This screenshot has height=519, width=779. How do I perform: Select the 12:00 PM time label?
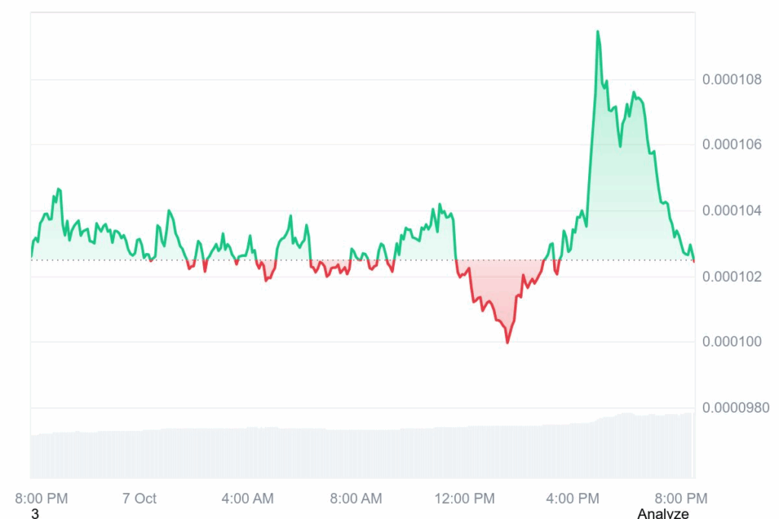(x=464, y=498)
